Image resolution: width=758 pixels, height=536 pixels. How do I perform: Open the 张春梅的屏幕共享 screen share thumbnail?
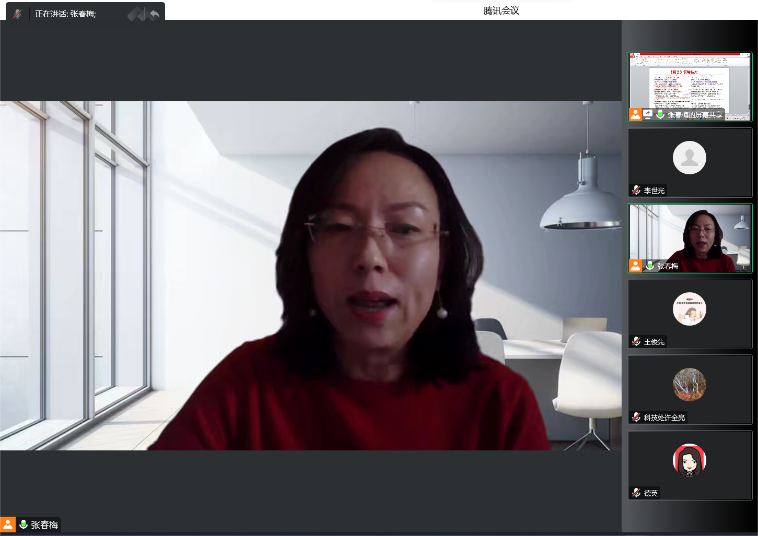690,84
